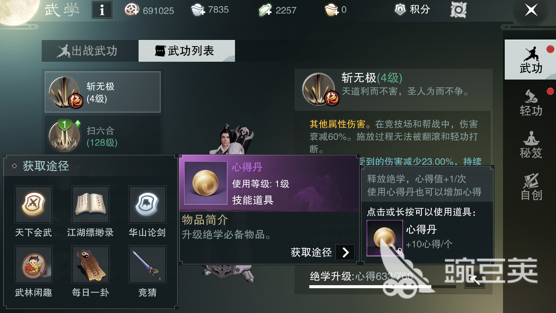The image size is (556, 313).
Task: Select the 江湖缥缈录 book icon
Action: point(90,205)
